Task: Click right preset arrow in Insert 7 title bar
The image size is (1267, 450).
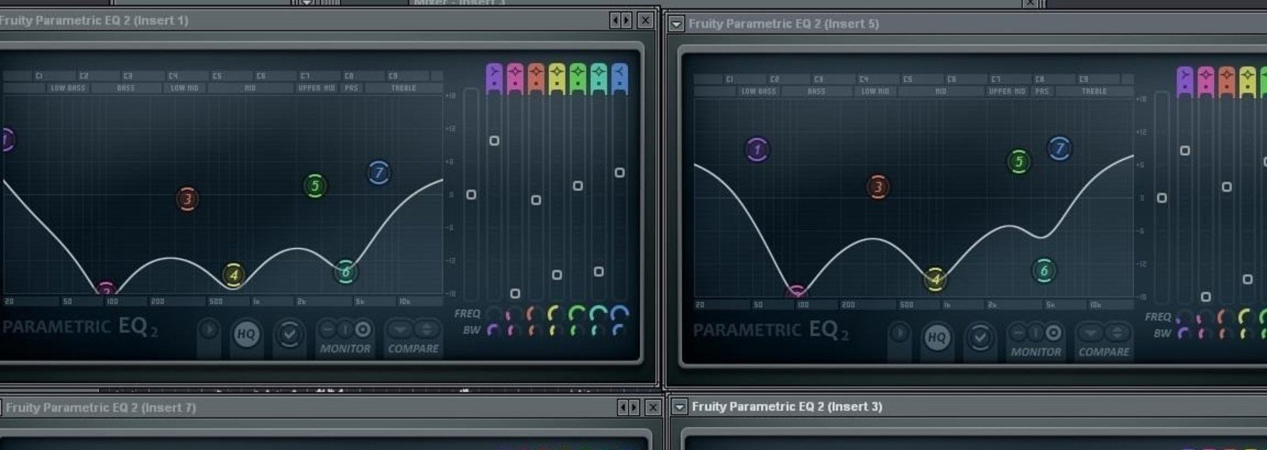Action: 634,407
